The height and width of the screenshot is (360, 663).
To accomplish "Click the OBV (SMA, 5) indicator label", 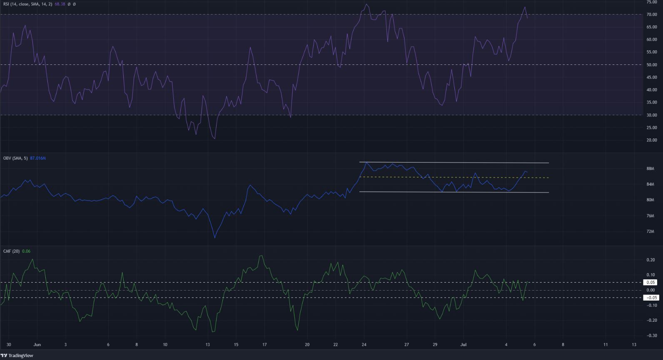I will (15, 158).
